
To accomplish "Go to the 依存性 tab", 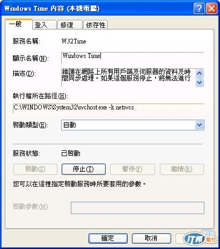I will pyautogui.click(x=96, y=25).
